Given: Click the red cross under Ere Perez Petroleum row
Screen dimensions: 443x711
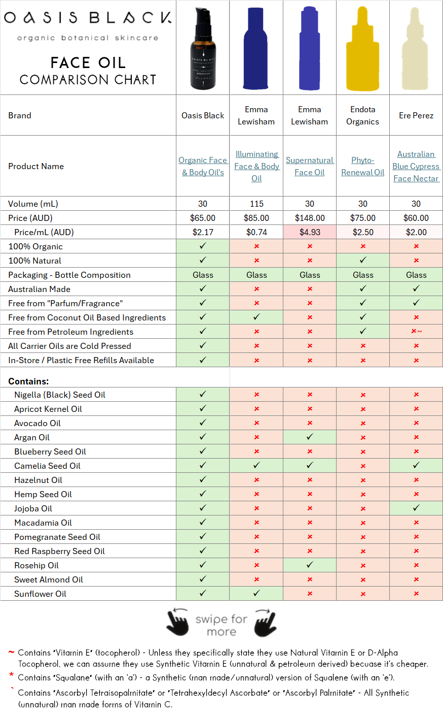Looking at the screenshot, I should [x=415, y=331].
